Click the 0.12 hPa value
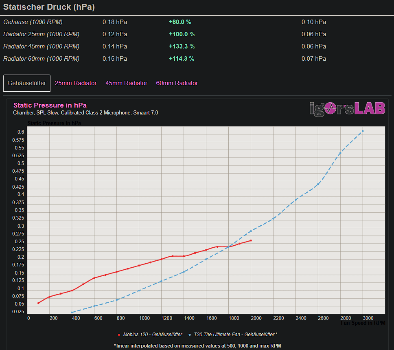This screenshot has height=350, width=394. coord(115,34)
